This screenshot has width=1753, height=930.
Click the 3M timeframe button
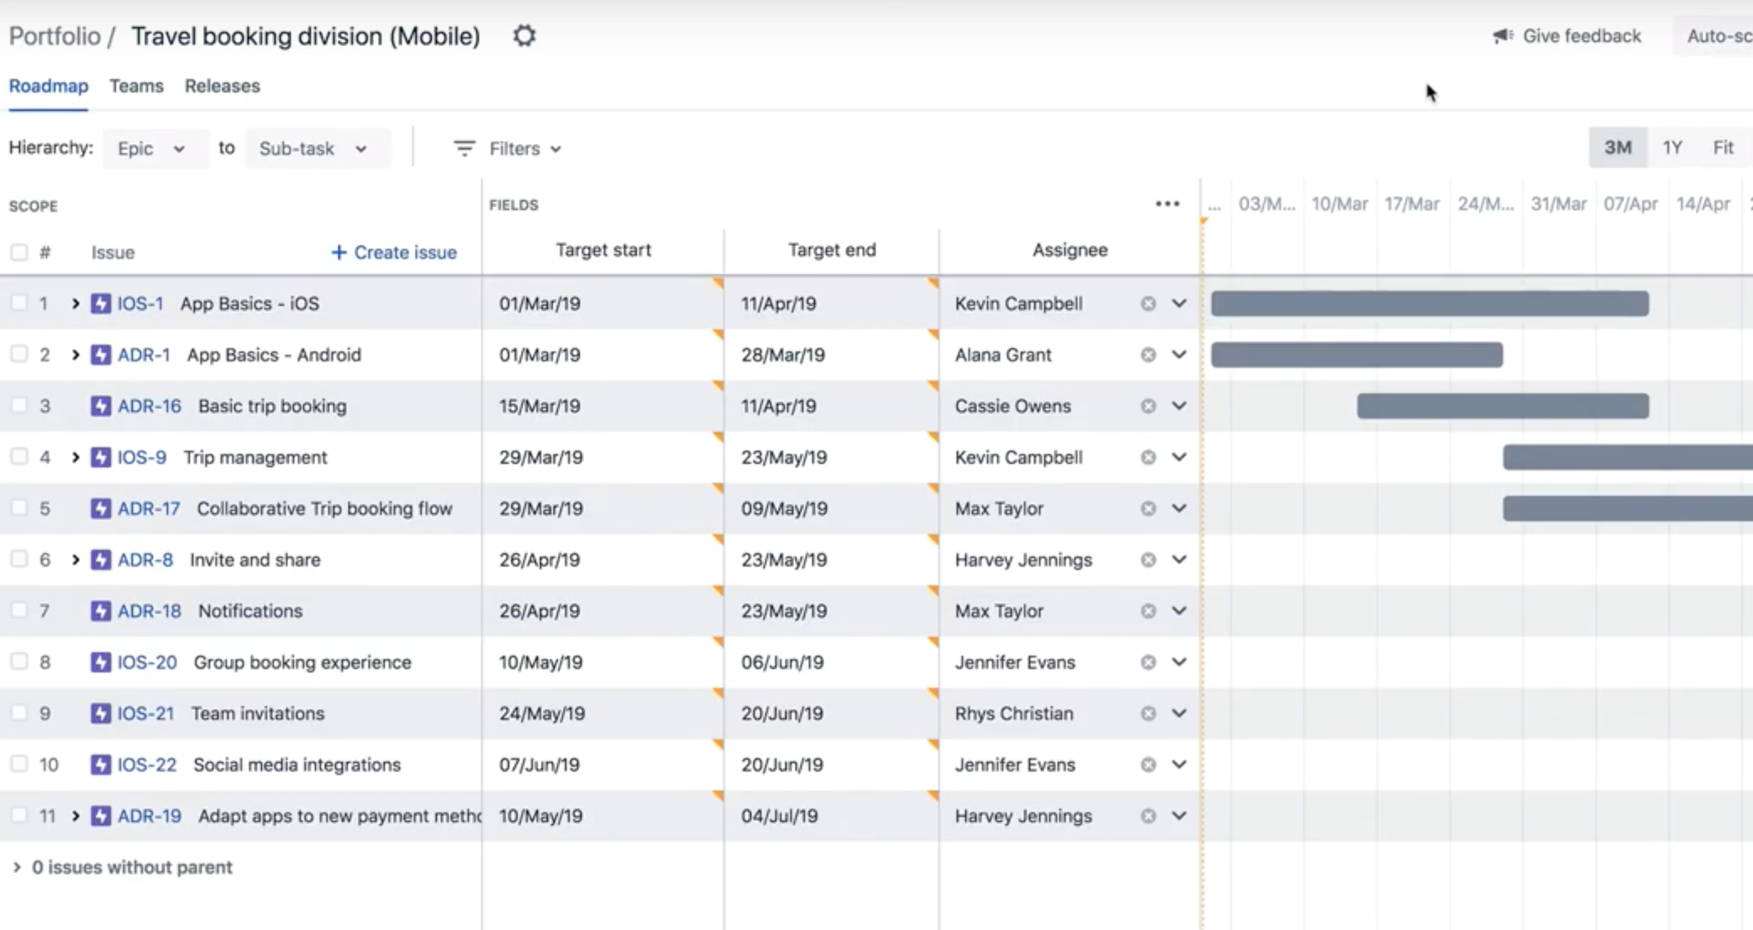click(1617, 148)
